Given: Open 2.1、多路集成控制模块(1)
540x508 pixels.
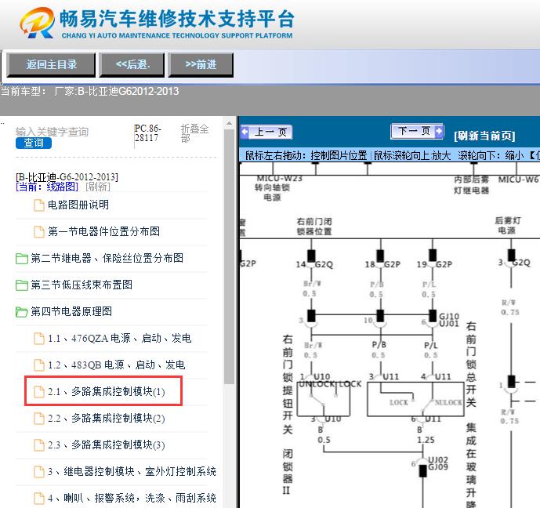Looking at the screenshot, I should (x=107, y=392).
